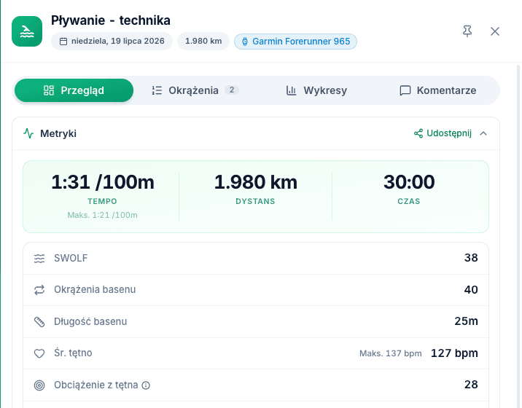Collapse the Metryki section chevron
Image resolution: width=522 pixels, height=408 pixels.
click(483, 133)
